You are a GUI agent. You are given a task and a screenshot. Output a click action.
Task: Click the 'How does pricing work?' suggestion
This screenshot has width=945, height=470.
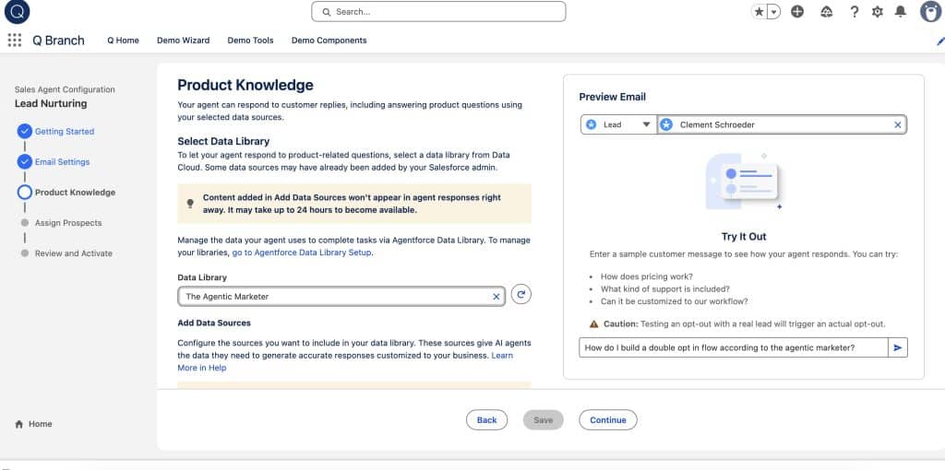(x=647, y=276)
